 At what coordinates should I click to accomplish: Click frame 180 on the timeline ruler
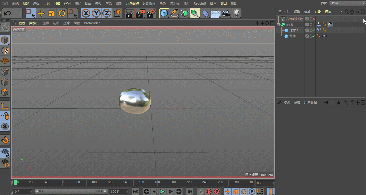click(157, 182)
